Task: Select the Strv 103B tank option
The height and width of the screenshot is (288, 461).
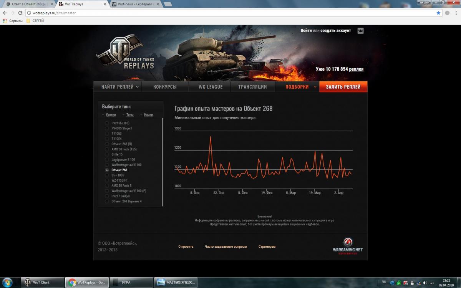Action: [x=107, y=175]
